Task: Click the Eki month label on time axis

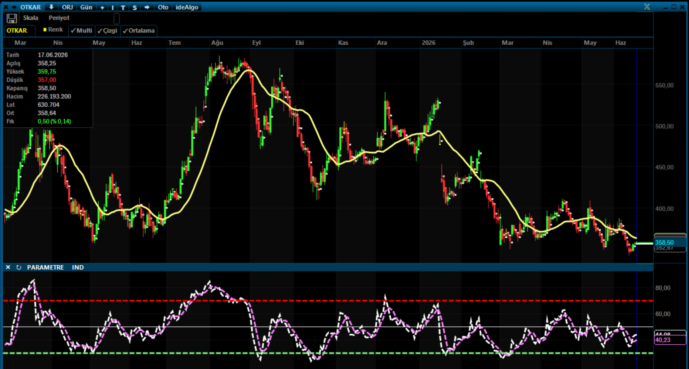Action: point(299,43)
